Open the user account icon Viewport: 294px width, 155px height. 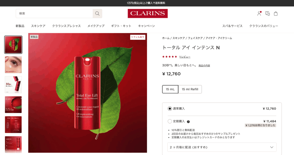[x=259, y=14]
